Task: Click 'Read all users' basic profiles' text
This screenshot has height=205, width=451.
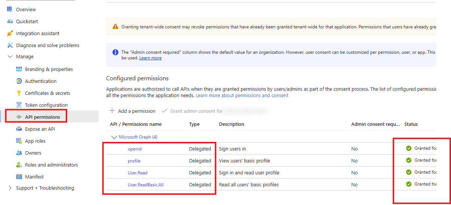Action: tap(249, 184)
